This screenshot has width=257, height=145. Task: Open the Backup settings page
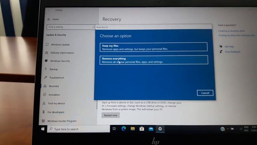pos(54,69)
